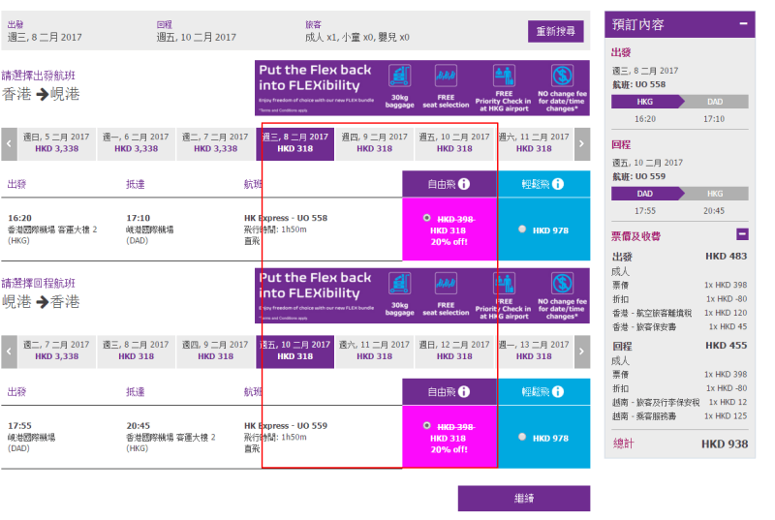775x520 pixels.
Task: Select outbound date 週日, 5 二月 2017
Action: [56, 143]
